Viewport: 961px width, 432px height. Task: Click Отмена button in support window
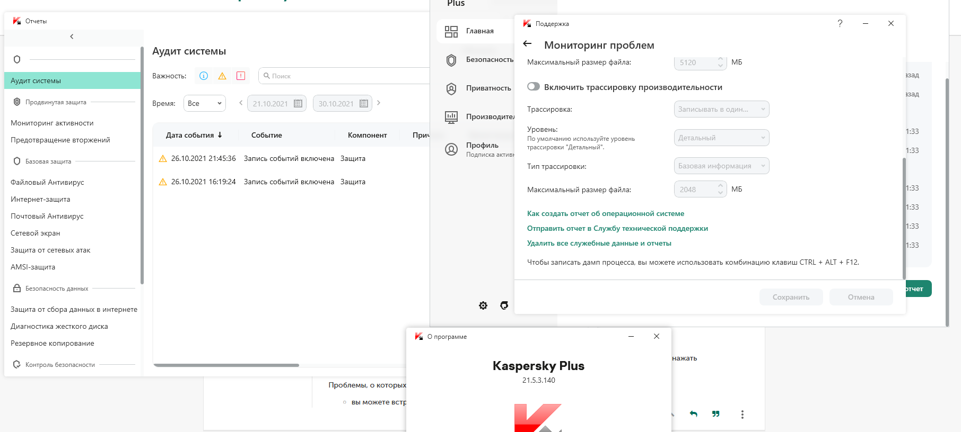pyautogui.click(x=861, y=297)
